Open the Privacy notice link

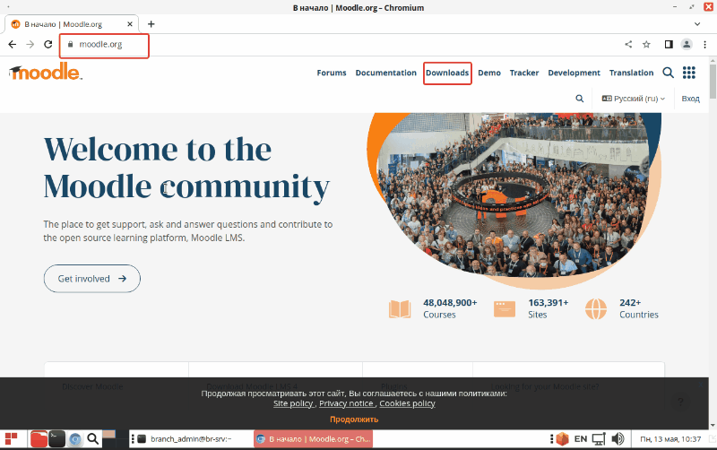point(346,403)
